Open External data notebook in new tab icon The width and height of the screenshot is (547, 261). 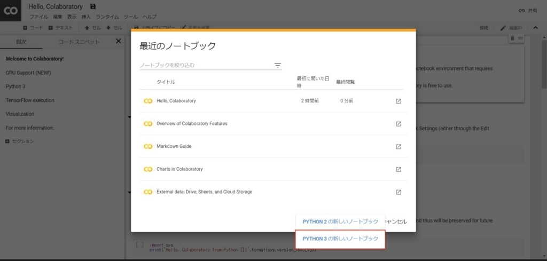398,192
